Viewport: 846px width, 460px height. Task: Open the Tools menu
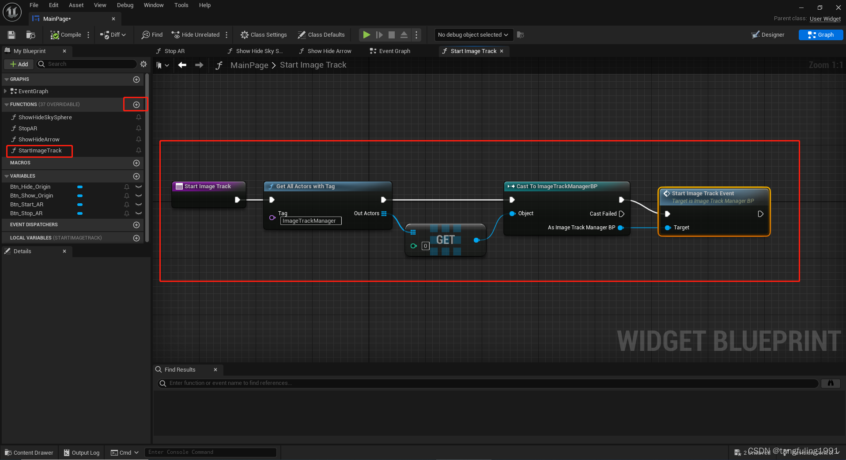(x=181, y=5)
